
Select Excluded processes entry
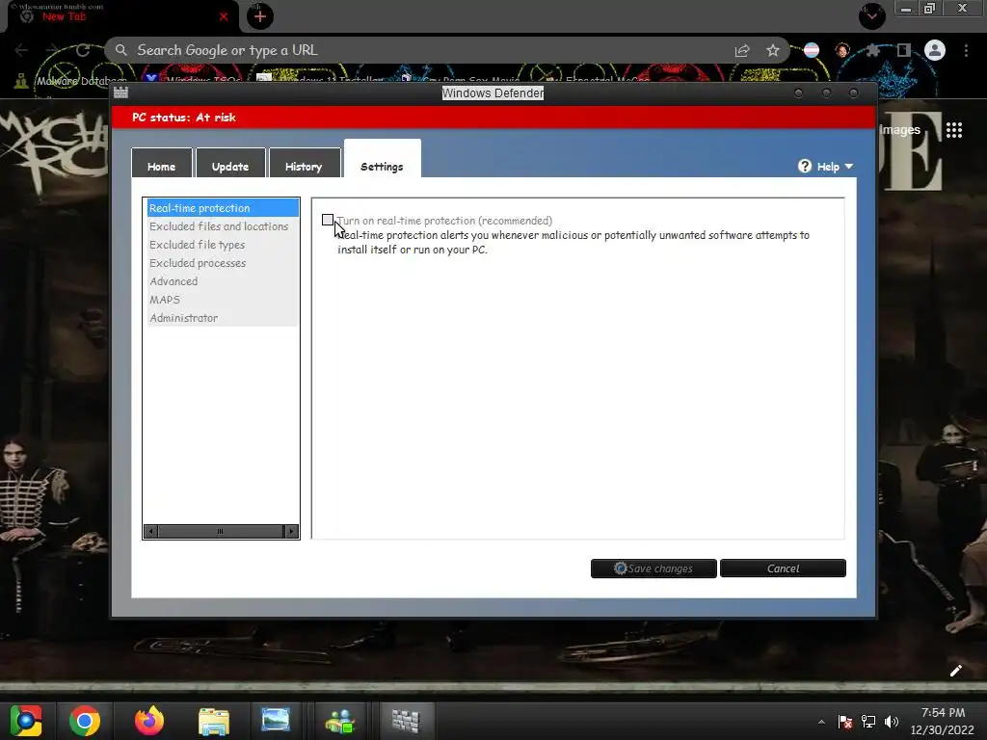[223, 262]
